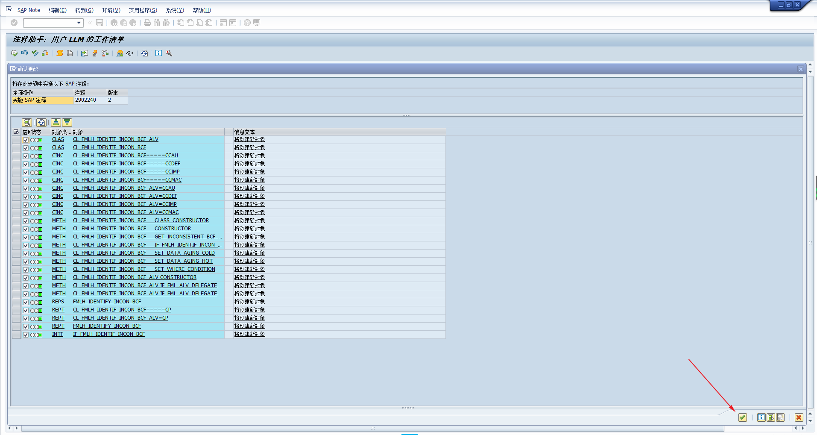817x435 pixels.
Task: Toggle checkbox for CL_FMLH_IDENTIF_INCON_BCF_ALV=CCDEF row
Action: point(26,197)
